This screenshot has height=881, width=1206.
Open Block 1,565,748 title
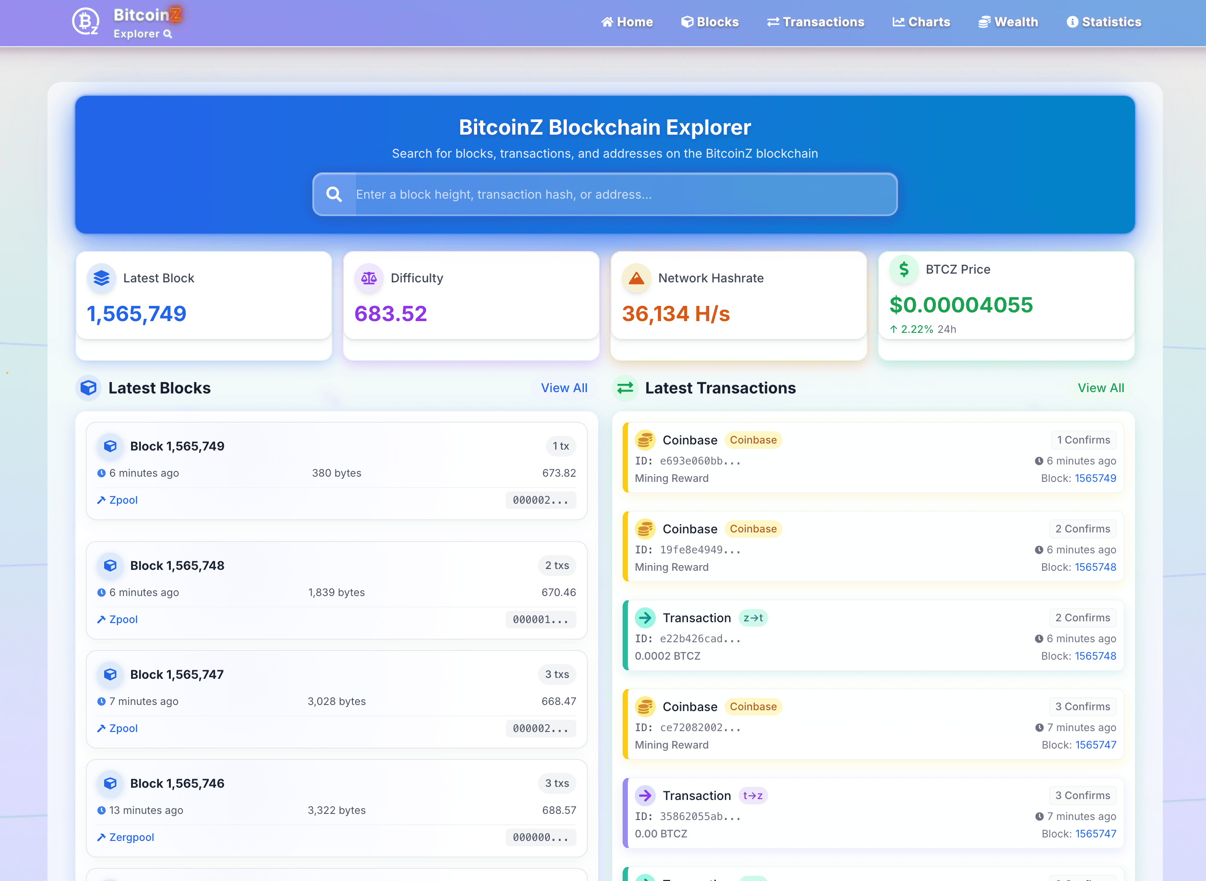(177, 565)
